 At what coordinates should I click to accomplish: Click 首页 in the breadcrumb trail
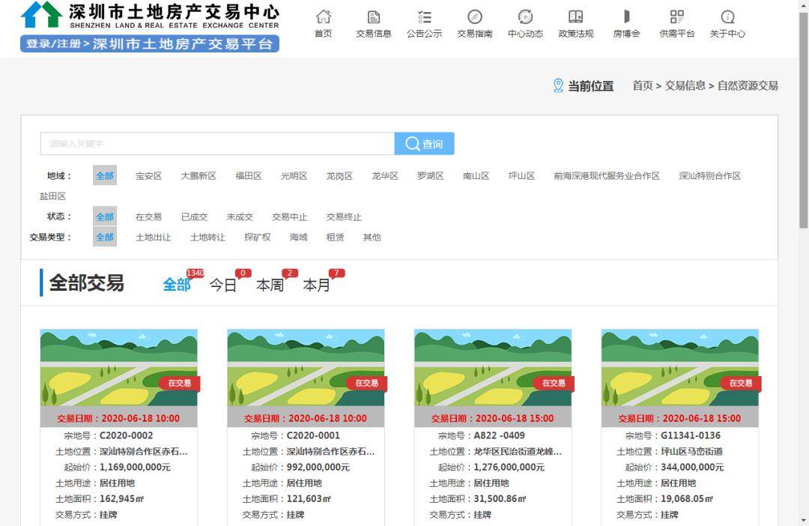pyautogui.click(x=641, y=85)
